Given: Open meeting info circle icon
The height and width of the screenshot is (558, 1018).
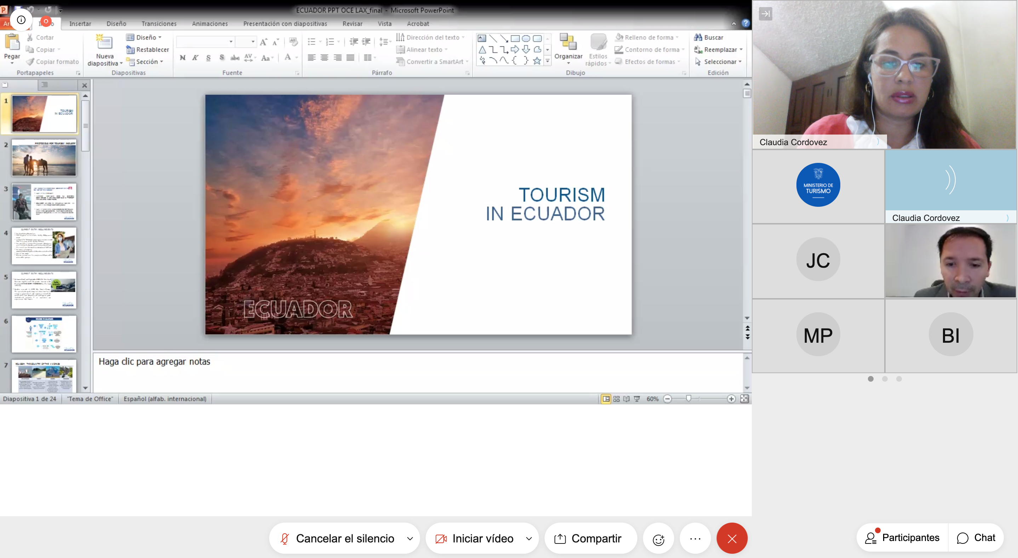Looking at the screenshot, I should click(x=21, y=20).
